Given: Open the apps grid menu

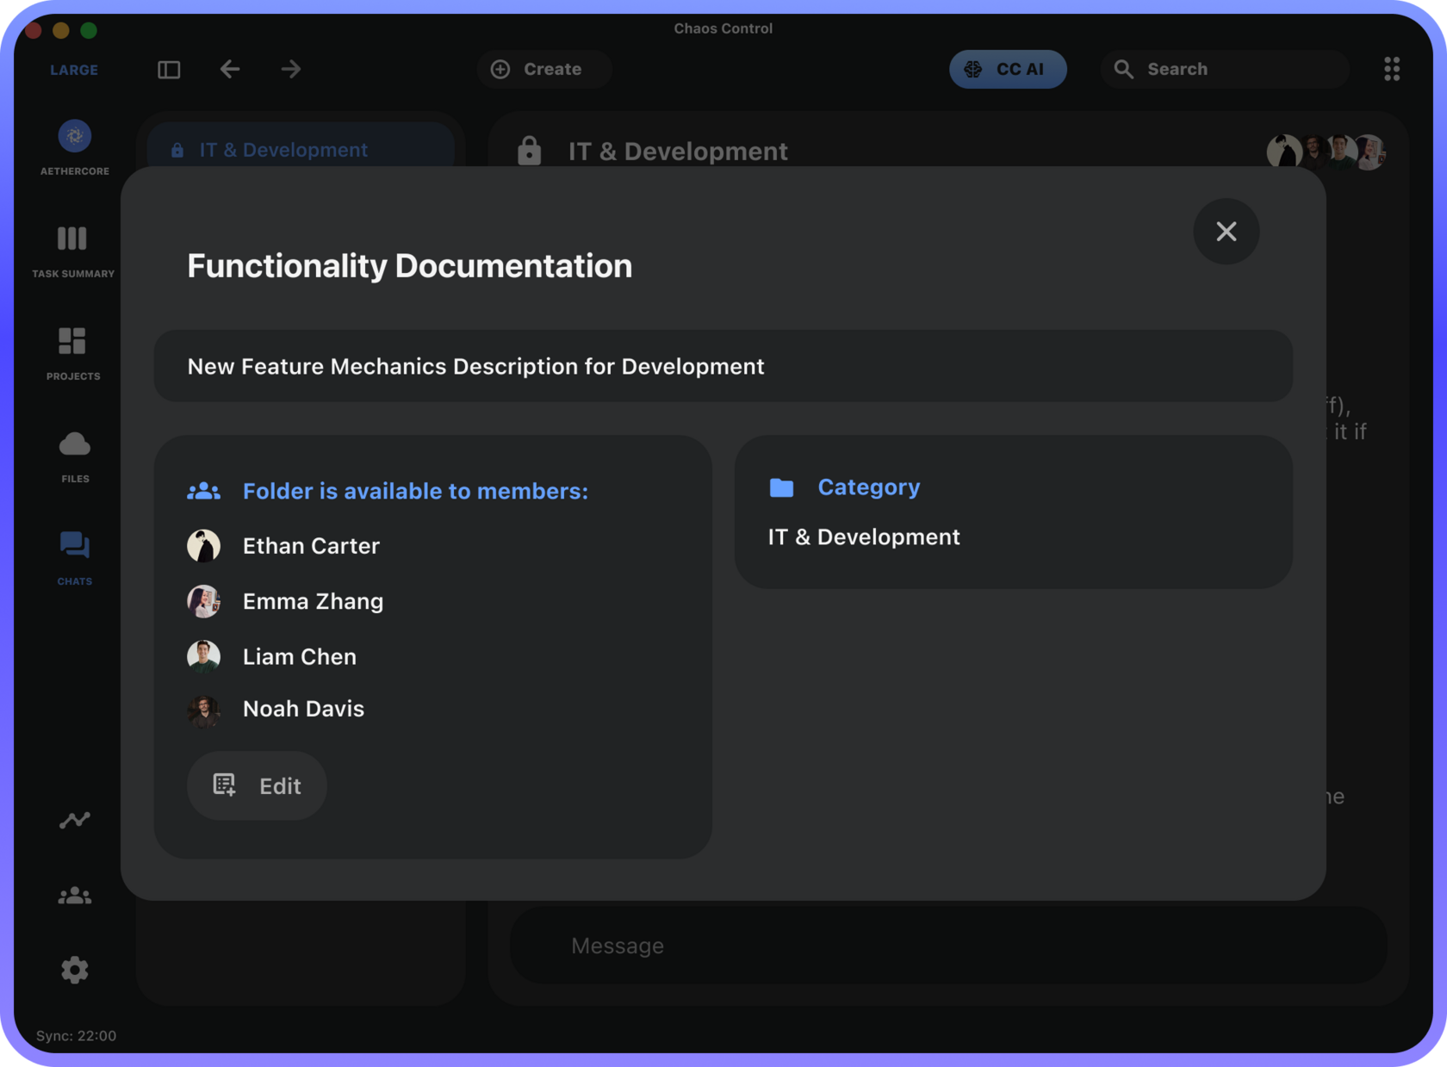Looking at the screenshot, I should point(1391,69).
